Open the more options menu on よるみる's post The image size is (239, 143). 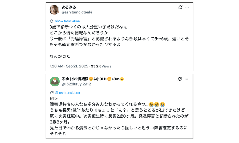(x=187, y=7)
